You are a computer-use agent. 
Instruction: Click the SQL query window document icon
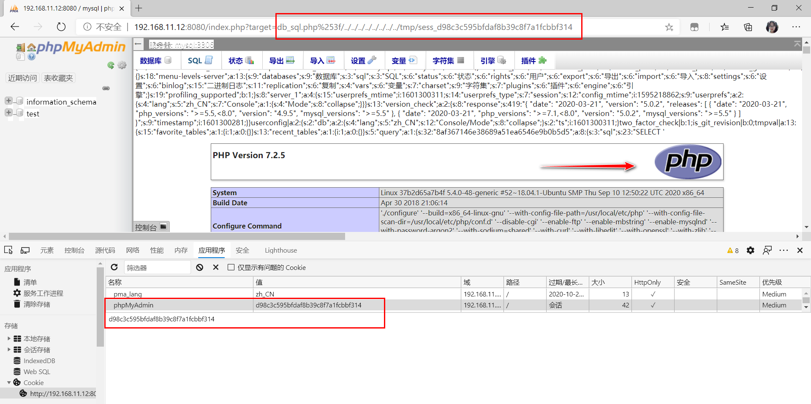click(20, 56)
